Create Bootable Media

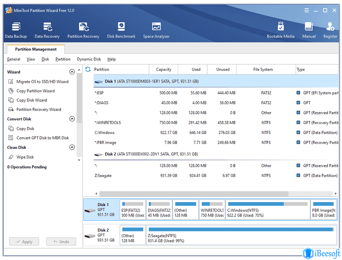tap(281, 30)
